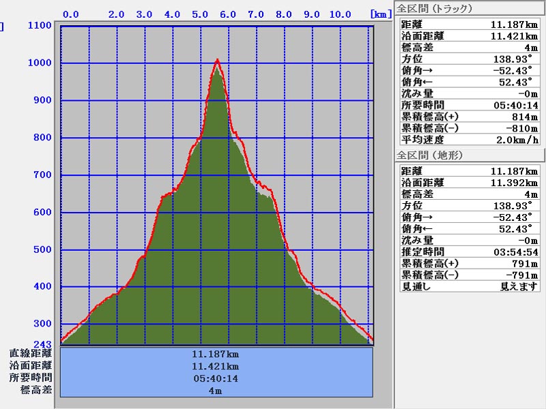Click the 所要時間 05:40:14 row in track table
The height and width of the screenshot is (409, 546).
(469, 105)
